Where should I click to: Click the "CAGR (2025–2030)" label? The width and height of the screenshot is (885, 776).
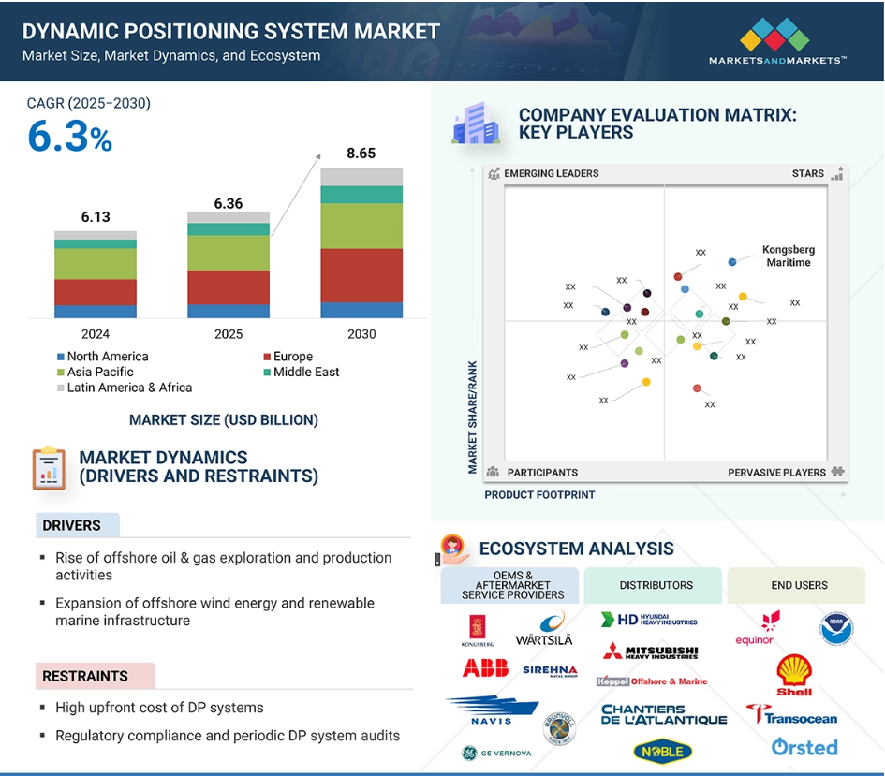click(x=89, y=104)
